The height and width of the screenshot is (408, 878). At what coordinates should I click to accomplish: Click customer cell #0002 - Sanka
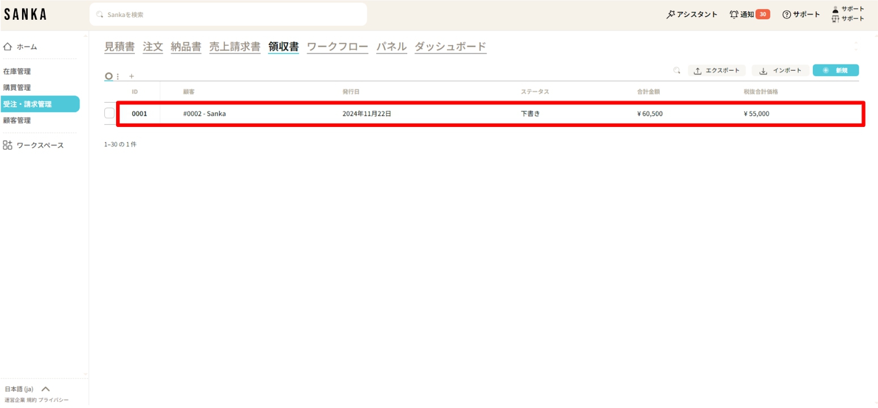point(204,114)
